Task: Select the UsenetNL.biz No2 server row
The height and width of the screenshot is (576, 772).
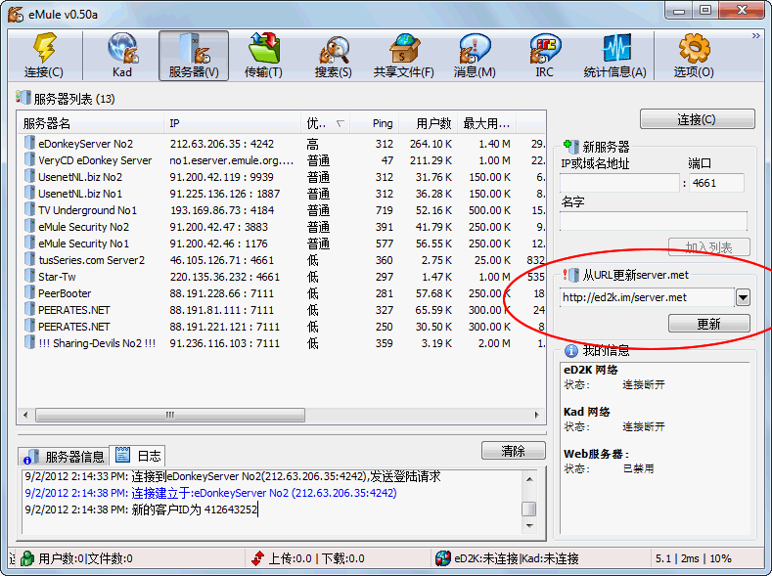Action: click(282, 177)
